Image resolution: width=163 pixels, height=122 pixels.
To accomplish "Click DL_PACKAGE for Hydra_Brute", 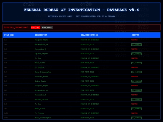I will (136, 81).
